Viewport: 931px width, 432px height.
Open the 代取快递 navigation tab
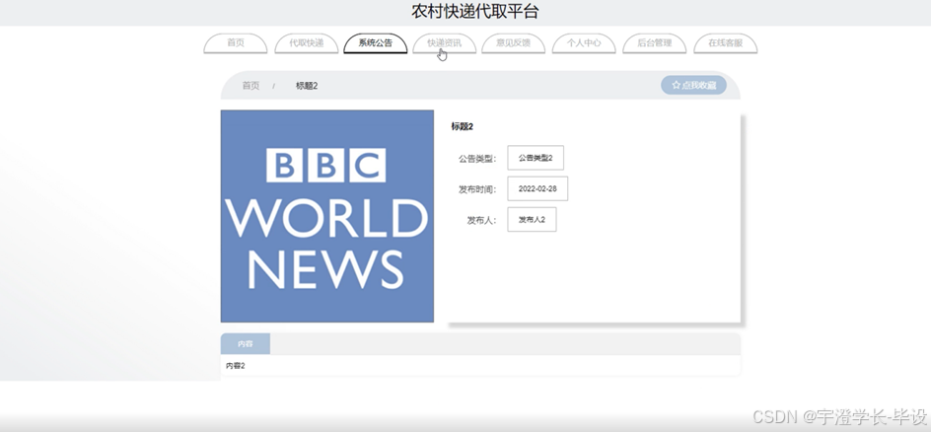(x=307, y=42)
